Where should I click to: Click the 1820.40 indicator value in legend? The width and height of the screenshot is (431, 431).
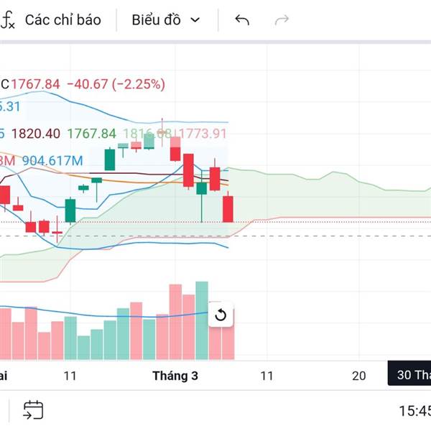pos(36,134)
